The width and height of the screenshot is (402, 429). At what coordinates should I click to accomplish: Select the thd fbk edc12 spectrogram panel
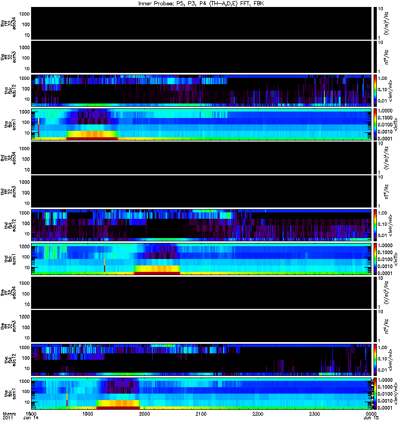202,225
